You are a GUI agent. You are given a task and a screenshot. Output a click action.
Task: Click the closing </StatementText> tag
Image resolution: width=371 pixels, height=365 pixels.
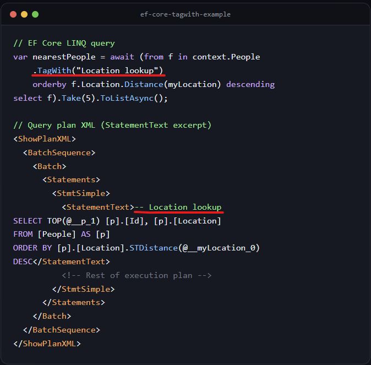coord(71,262)
